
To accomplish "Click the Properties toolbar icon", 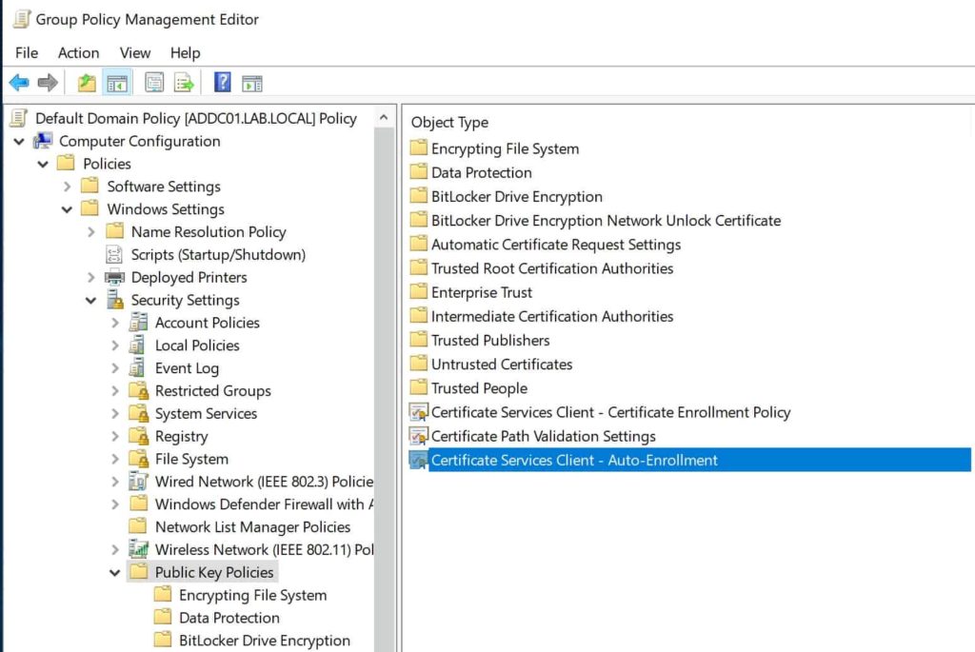I will [x=154, y=83].
